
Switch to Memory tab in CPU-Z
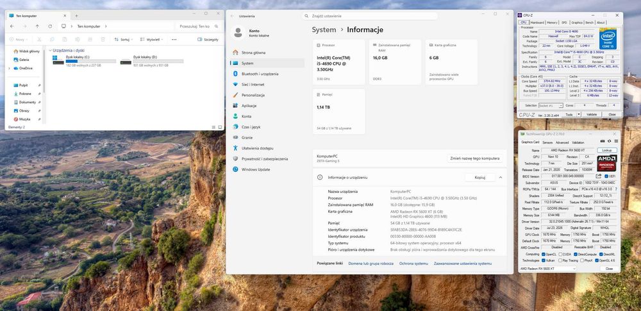point(552,22)
